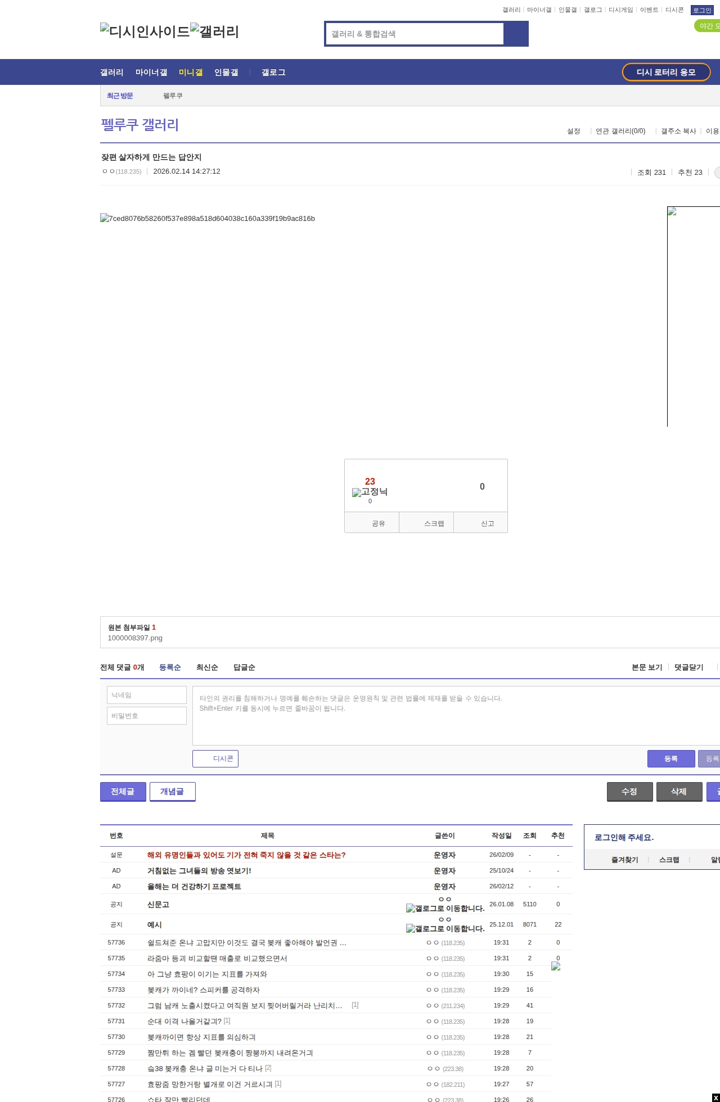Expand the 최근 방문 history bar
This screenshot has height=1102, width=720.
click(120, 96)
